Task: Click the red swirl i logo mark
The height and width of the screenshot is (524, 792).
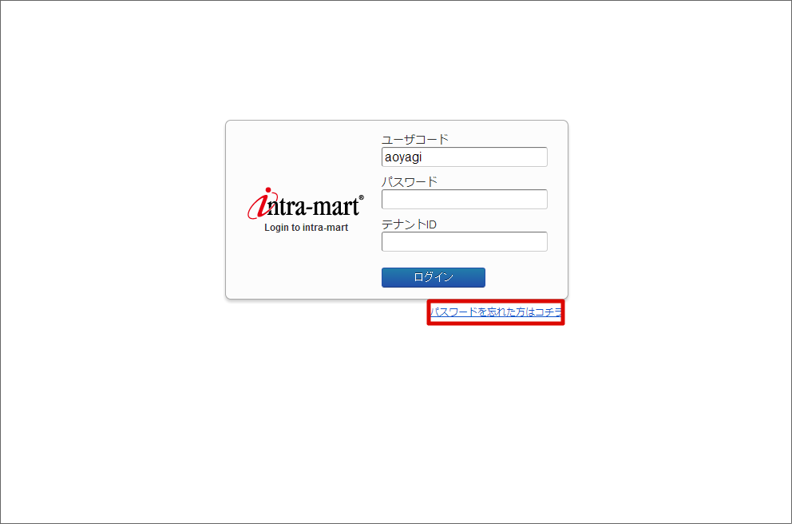Action: 261,203
